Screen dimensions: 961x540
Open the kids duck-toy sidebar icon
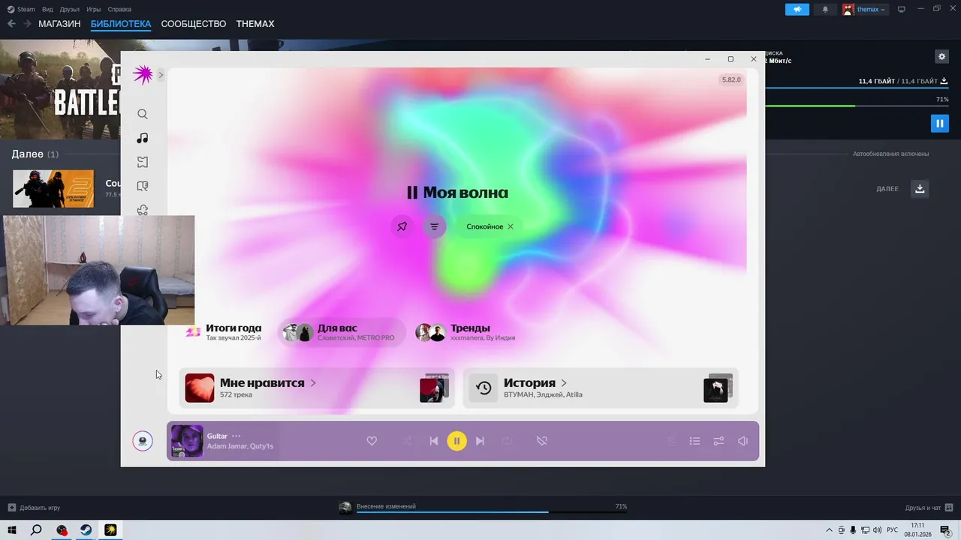143,210
